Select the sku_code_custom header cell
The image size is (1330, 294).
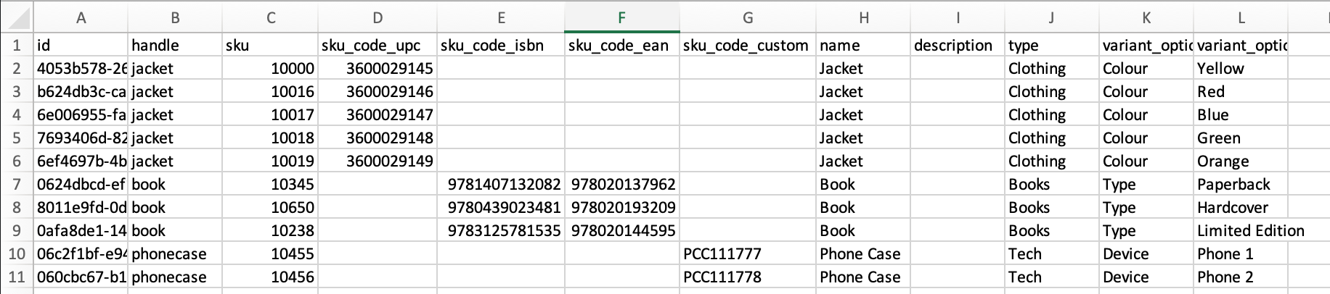[x=747, y=46]
